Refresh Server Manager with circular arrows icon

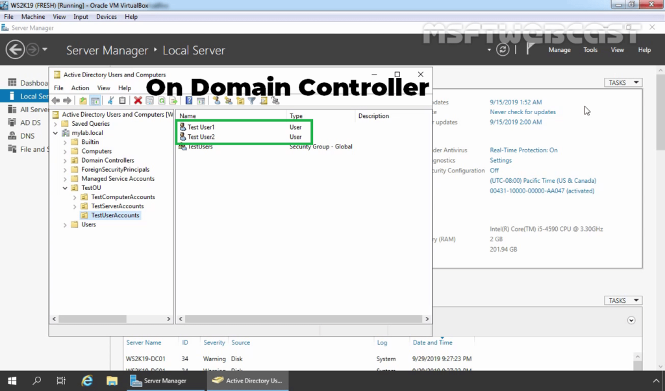point(503,49)
